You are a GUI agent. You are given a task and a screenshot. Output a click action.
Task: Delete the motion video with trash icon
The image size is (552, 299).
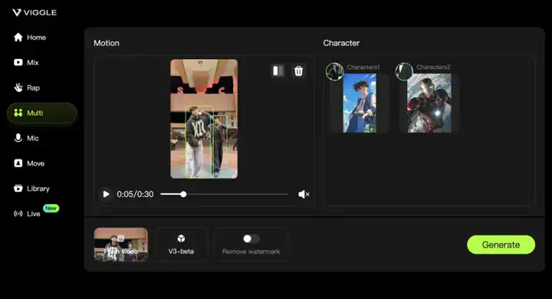pos(298,71)
